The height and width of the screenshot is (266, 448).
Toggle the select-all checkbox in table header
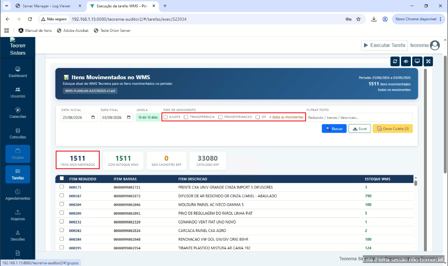point(62,178)
